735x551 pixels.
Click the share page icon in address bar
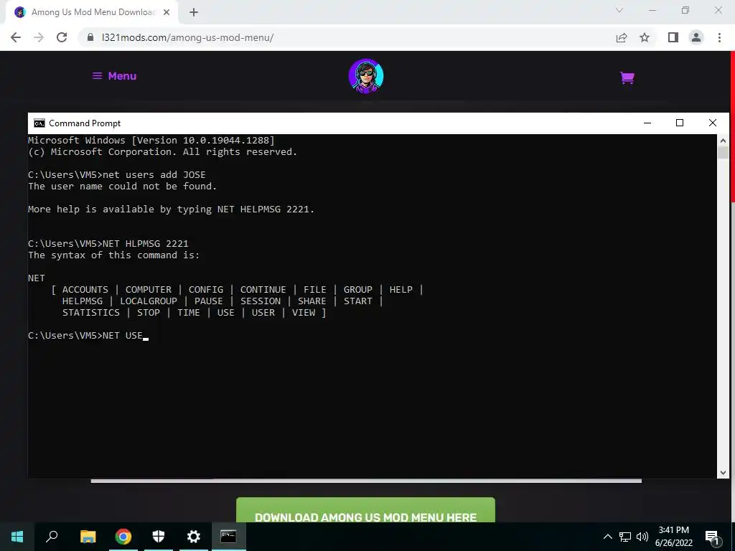[622, 37]
